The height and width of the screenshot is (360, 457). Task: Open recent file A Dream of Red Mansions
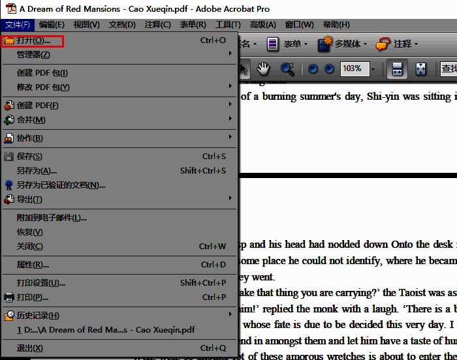pyautogui.click(x=106, y=330)
